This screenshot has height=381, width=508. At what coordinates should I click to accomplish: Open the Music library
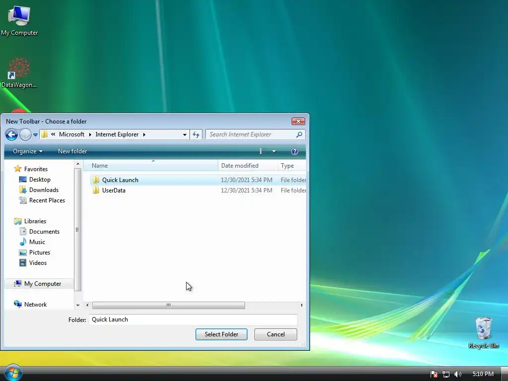(37, 242)
